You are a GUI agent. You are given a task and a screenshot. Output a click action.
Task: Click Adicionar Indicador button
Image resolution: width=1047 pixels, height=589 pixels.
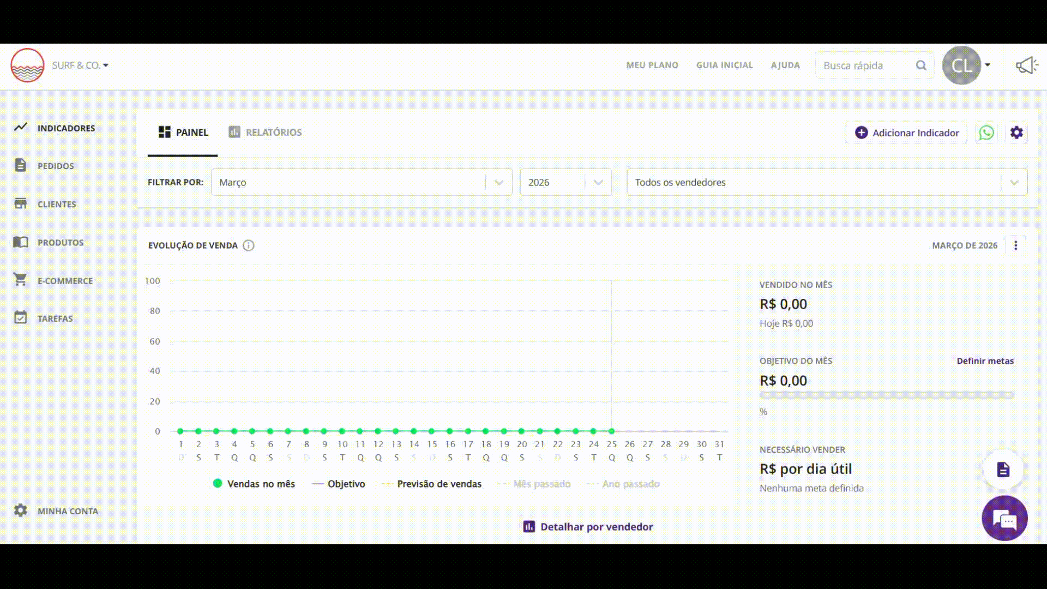[x=906, y=133]
